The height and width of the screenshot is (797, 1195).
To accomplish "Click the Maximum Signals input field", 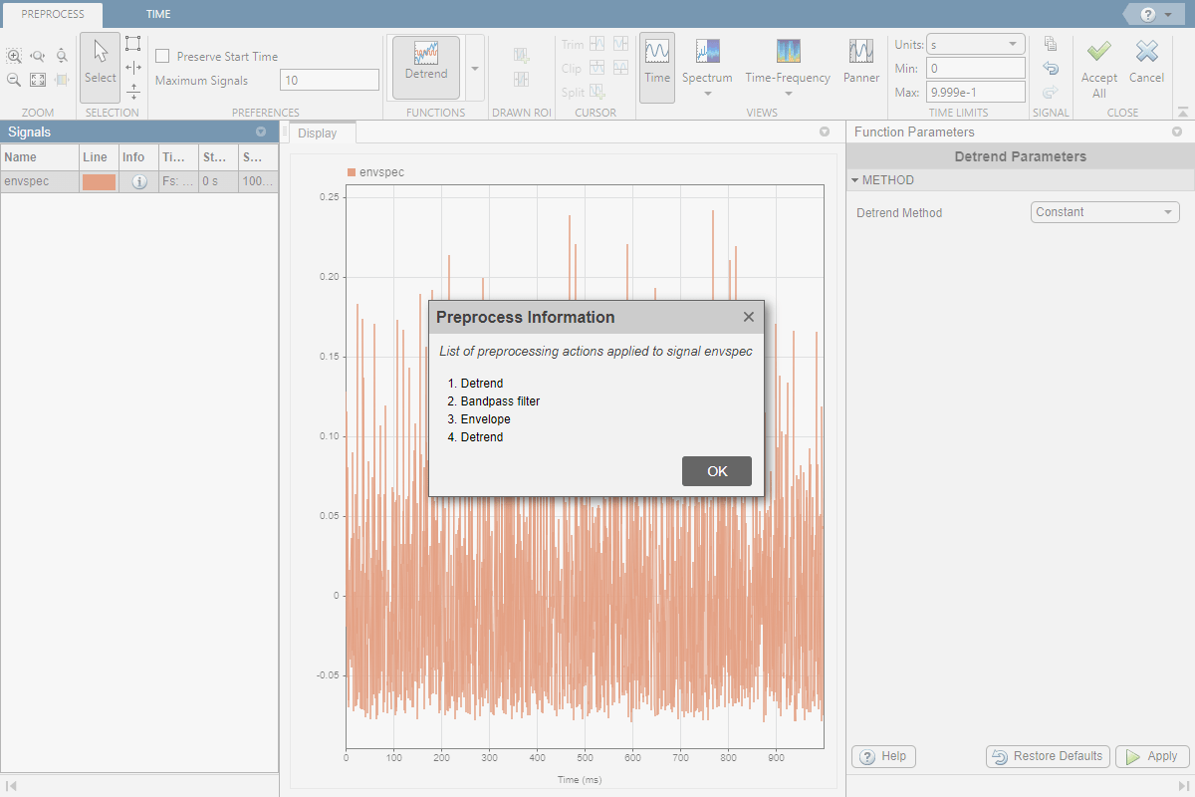I will (329, 81).
